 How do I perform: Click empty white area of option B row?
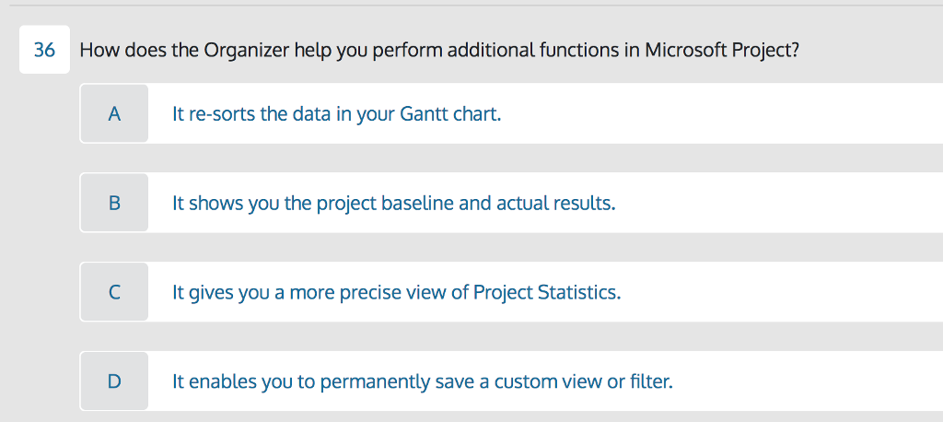(783, 204)
